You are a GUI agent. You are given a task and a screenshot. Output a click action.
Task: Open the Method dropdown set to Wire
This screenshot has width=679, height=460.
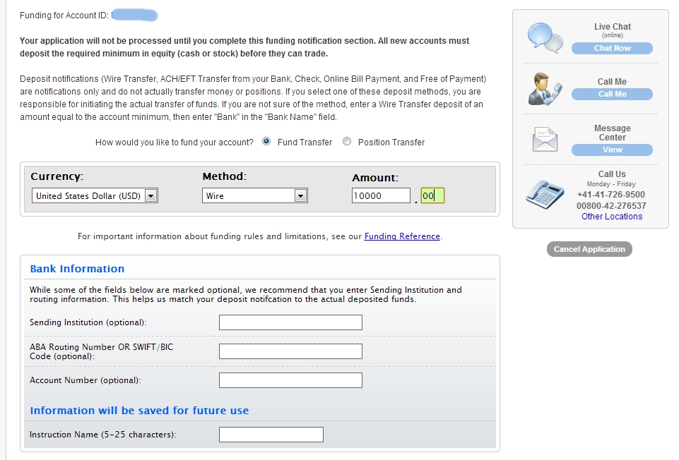click(x=255, y=196)
